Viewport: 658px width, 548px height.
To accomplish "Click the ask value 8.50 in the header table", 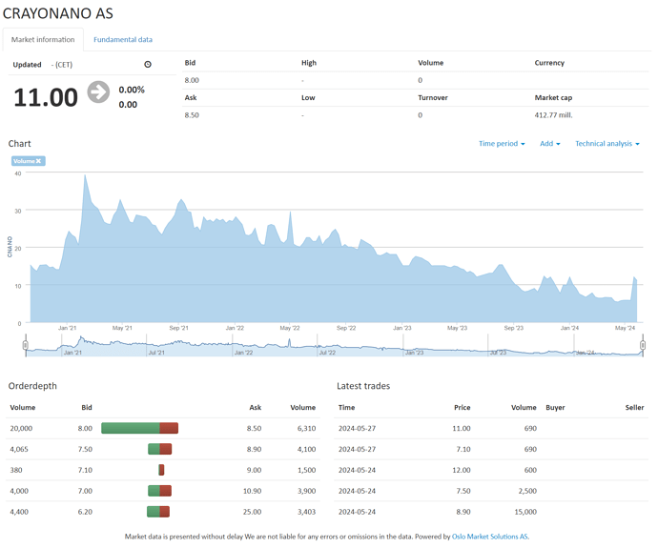I will tap(192, 115).
